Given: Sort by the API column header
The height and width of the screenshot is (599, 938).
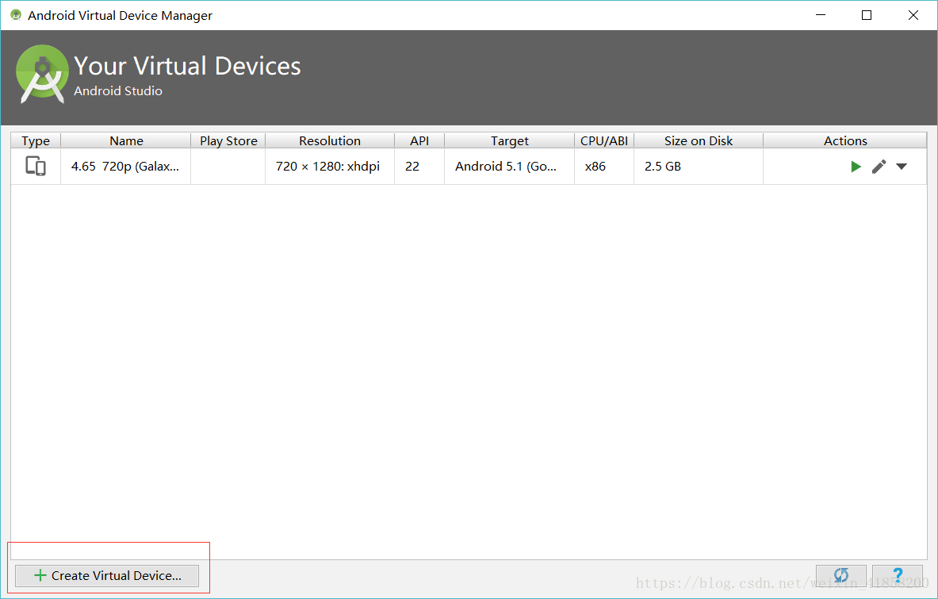Looking at the screenshot, I should [x=419, y=140].
